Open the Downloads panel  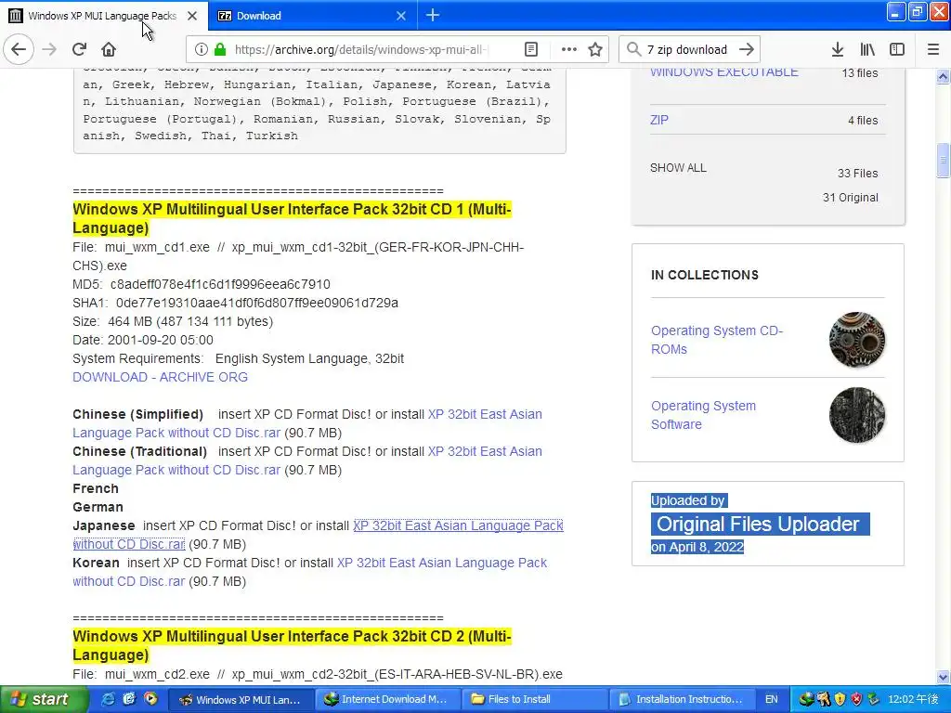[838, 49]
